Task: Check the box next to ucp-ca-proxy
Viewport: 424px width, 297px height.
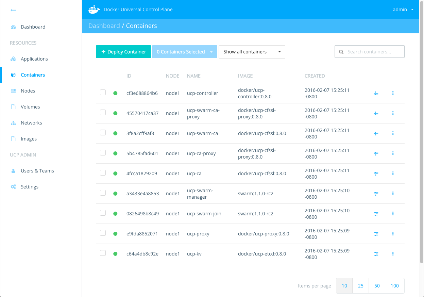Action: 103,153
